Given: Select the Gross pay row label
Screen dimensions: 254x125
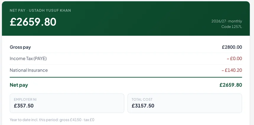Looking at the screenshot, I should click(x=20, y=47).
